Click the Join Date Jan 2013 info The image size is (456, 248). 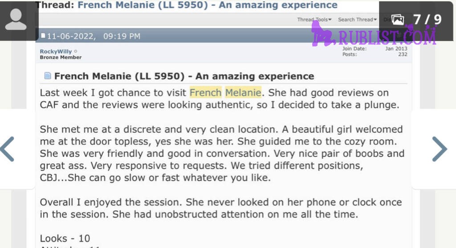point(375,49)
